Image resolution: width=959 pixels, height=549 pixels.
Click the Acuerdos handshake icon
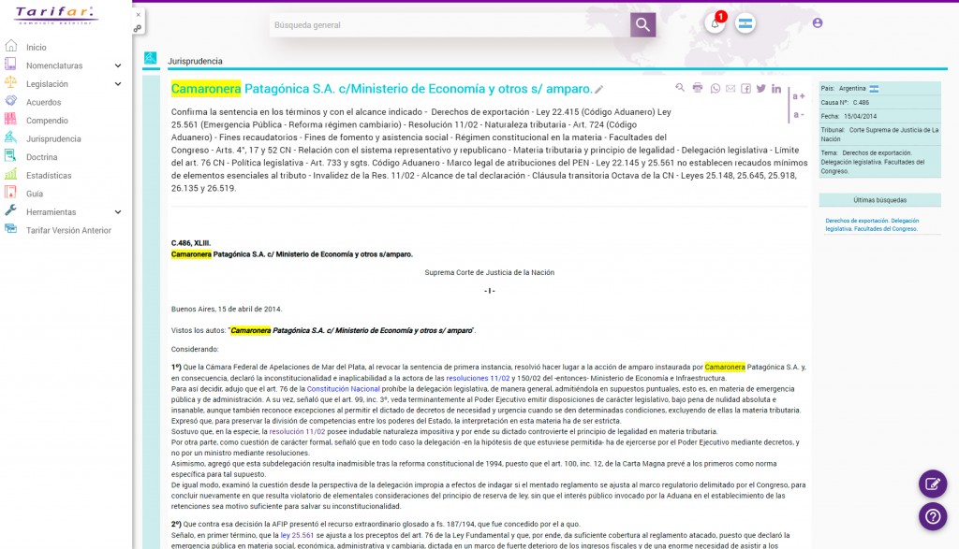(x=10, y=101)
